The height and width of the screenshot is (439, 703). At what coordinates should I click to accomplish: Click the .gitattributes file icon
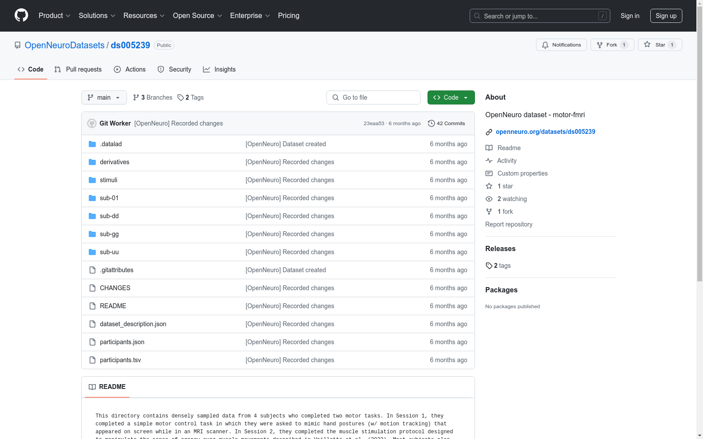92,270
